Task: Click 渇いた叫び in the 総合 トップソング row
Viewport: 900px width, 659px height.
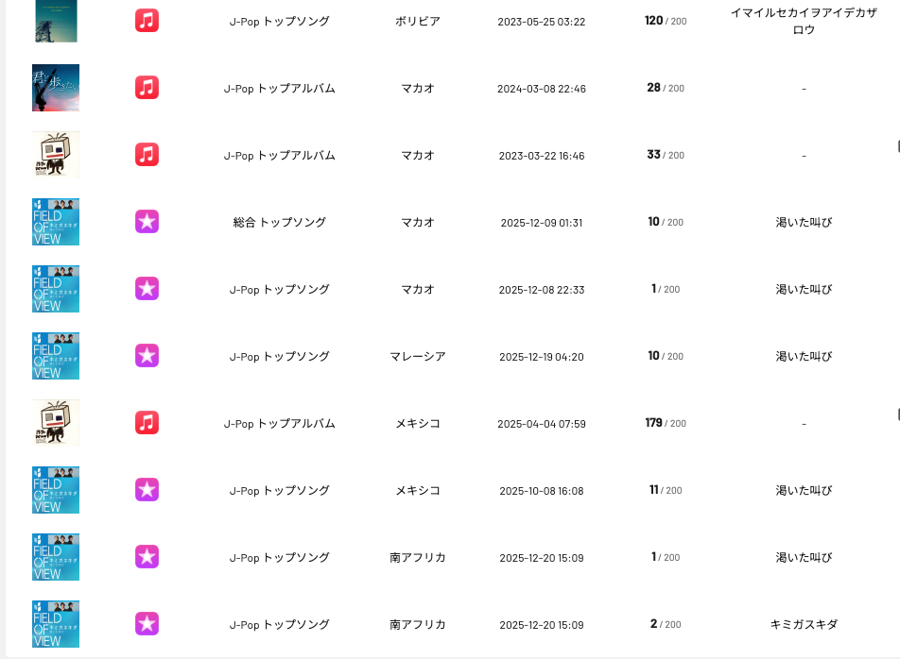Action: 804,222
